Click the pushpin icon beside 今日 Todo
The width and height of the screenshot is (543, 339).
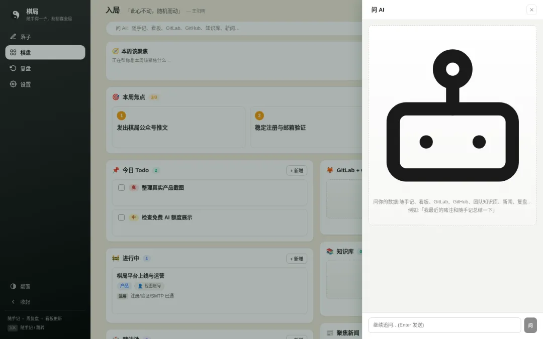[x=116, y=170]
